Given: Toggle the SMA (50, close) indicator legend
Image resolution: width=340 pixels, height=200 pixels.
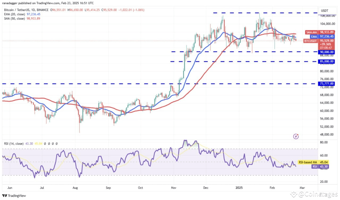Looking at the screenshot, I should tap(14, 18).
